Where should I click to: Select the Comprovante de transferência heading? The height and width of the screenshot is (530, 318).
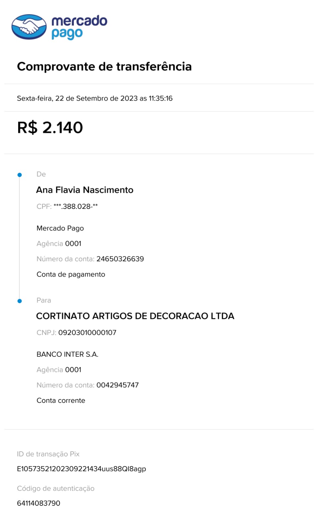104,66
